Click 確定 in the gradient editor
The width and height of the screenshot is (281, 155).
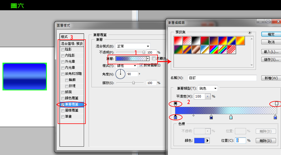(271, 34)
